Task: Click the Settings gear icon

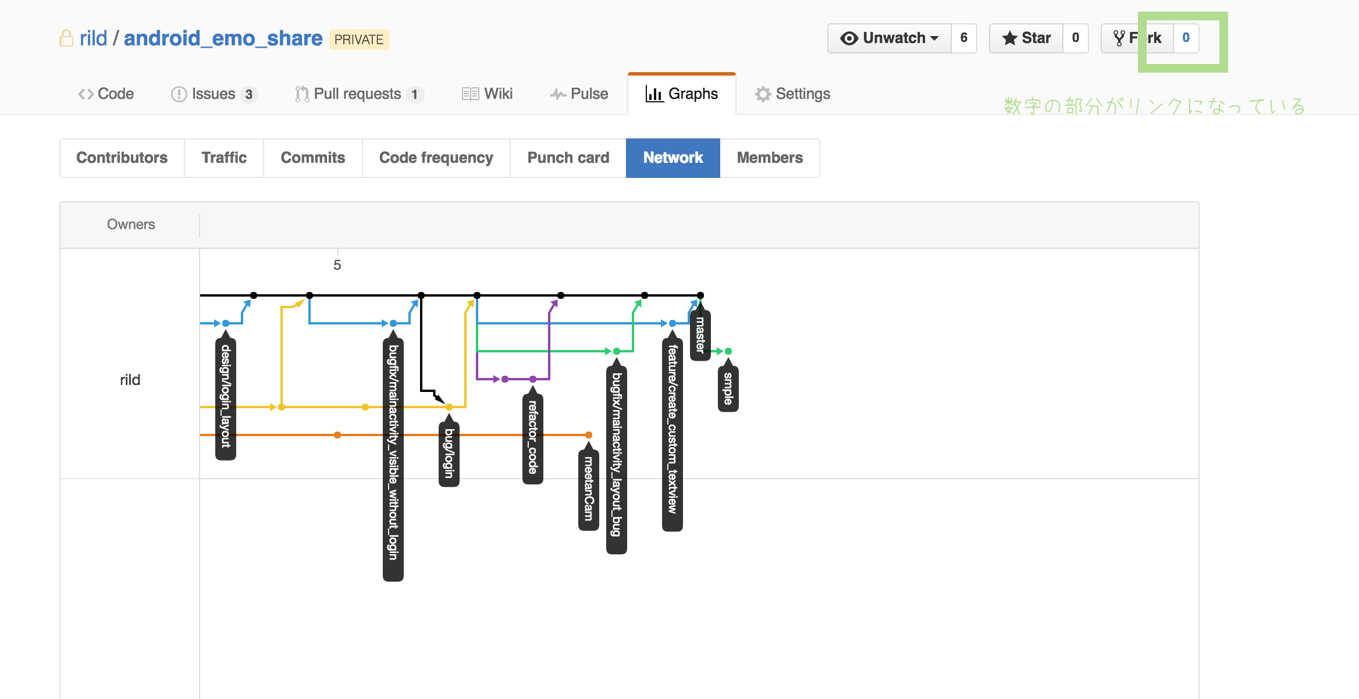Action: click(x=762, y=92)
